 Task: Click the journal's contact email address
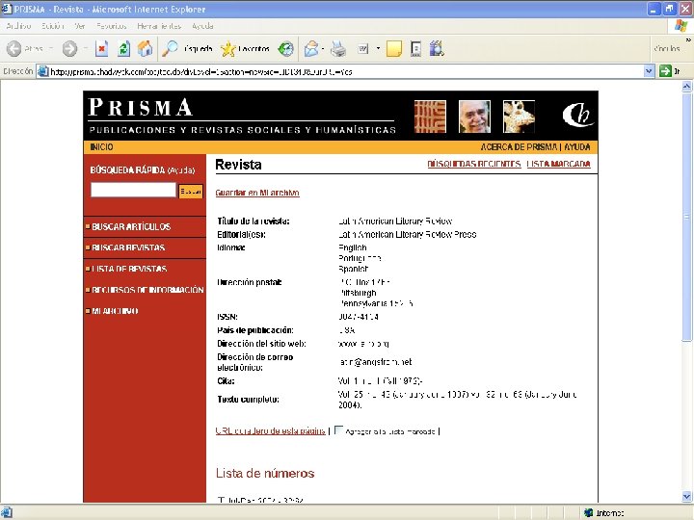pos(375,362)
